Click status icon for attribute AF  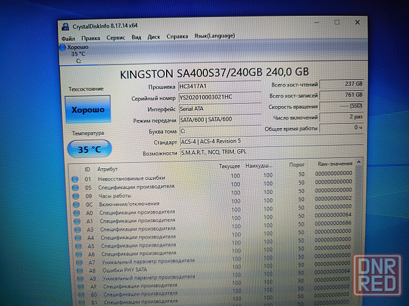[x=81, y=286]
